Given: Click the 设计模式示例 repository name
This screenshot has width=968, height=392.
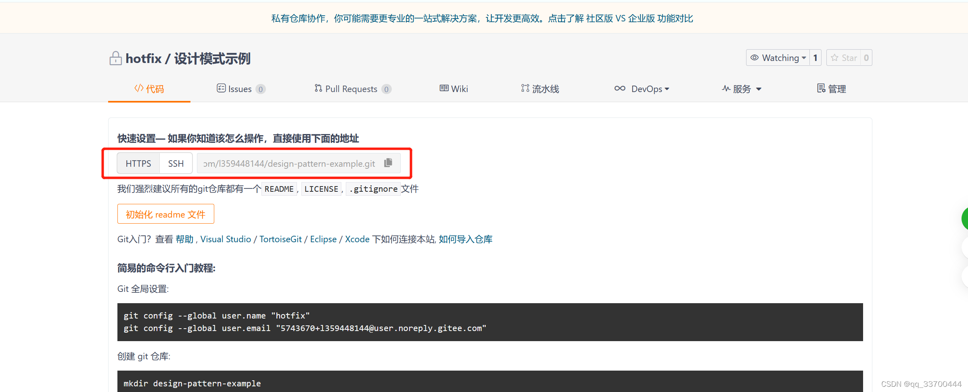Looking at the screenshot, I should point(212,59).
